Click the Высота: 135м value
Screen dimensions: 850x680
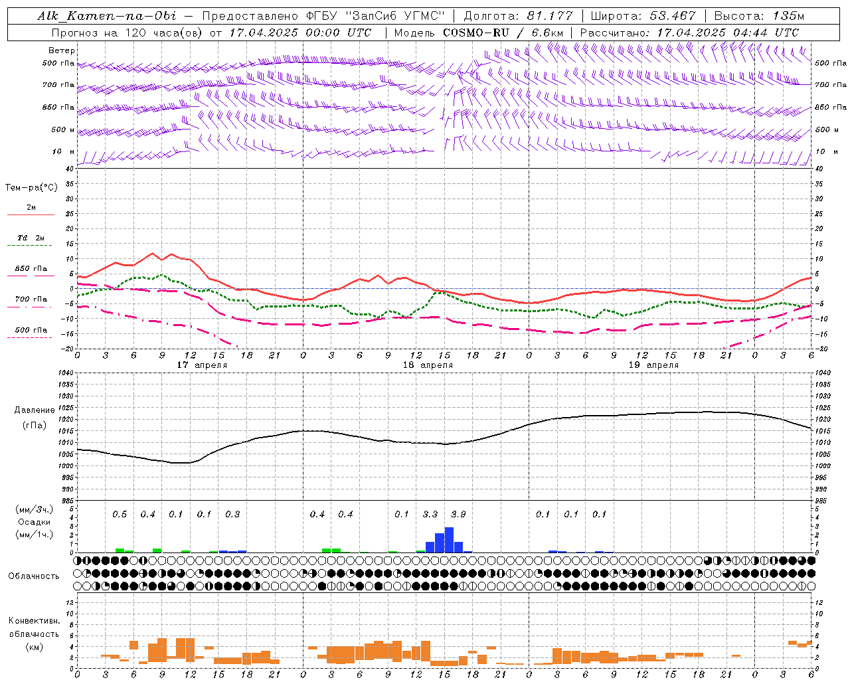coord(760,16)
